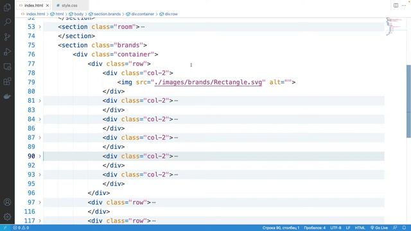Select the div.row breadcrumb item
The height and width of the screenshot is (231, 411).
(x=171, y=14)
